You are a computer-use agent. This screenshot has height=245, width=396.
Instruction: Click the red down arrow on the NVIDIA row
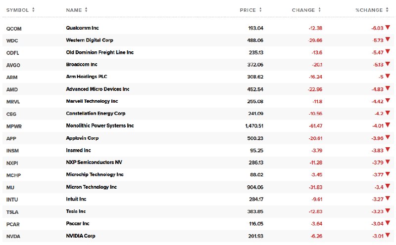pyautogui.click(x=388, y=235)
